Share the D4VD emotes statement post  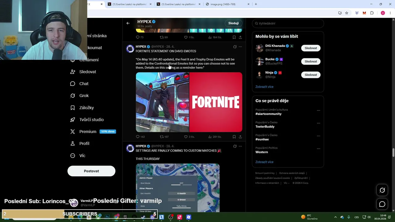pos(240,137)
